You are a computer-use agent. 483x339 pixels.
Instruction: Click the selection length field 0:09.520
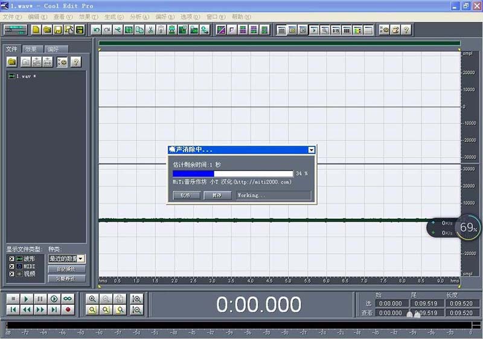click(x=461, y=303)
